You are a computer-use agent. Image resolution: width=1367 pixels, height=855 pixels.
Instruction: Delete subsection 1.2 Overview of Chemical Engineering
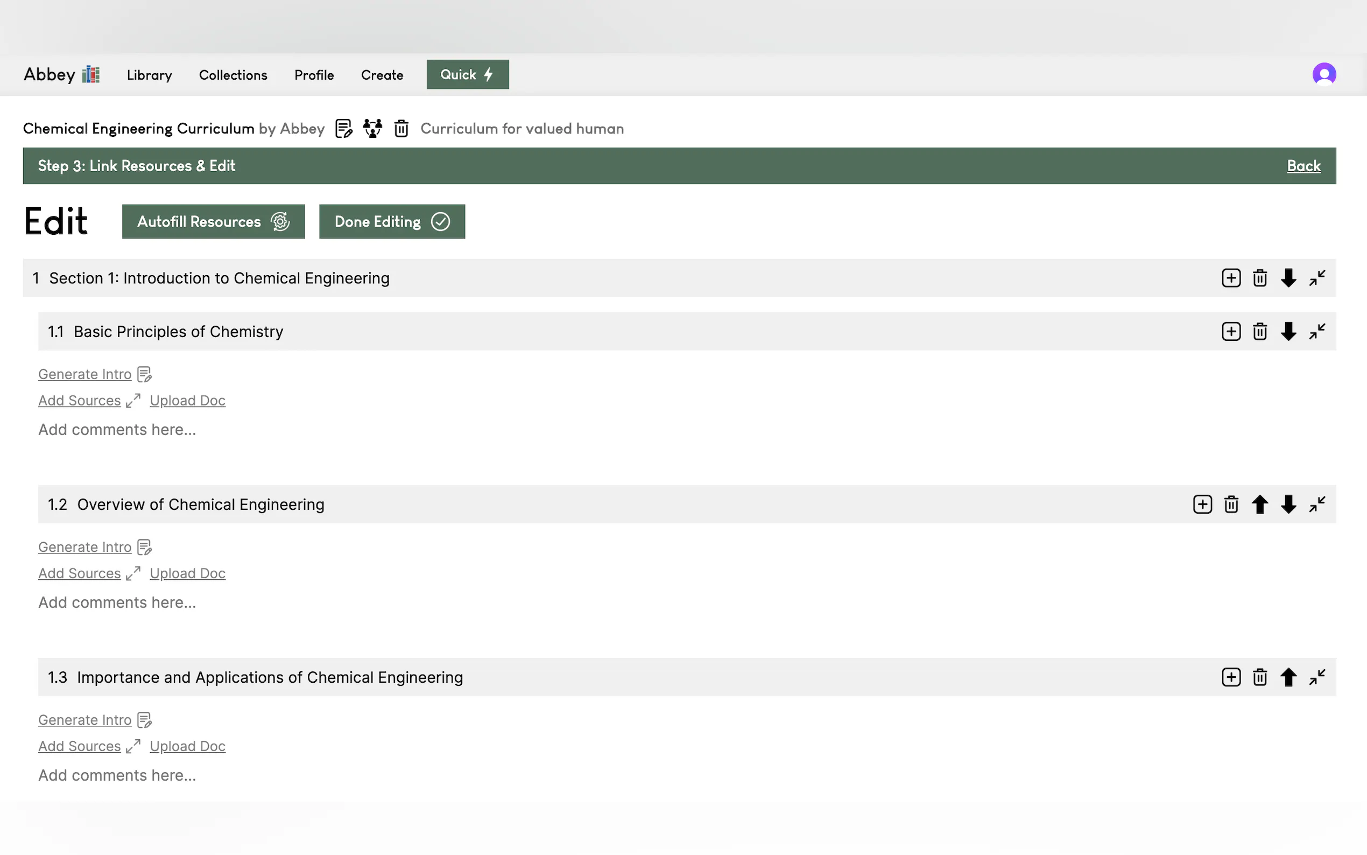pyautogui.click(x=1231, y=504)
